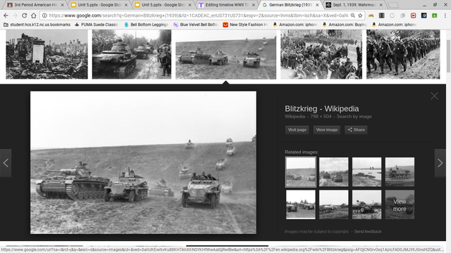Click the zoom magnifier icon in address bar

pyautogui.click(x=352, y=15)
